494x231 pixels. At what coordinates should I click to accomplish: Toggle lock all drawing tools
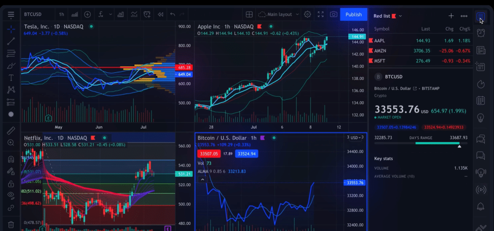click(x=11, y=183)
